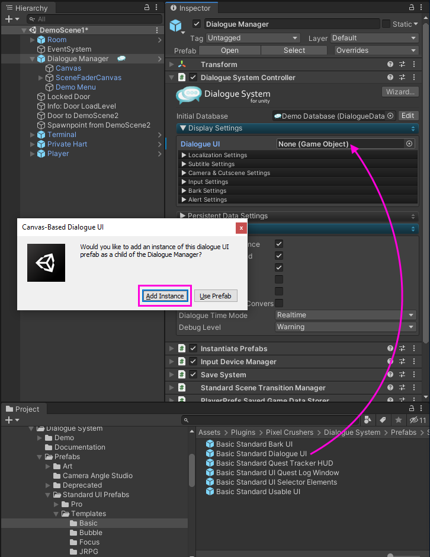
Task: Click the Project panel lock icon
Action: (x=412, y=408)
